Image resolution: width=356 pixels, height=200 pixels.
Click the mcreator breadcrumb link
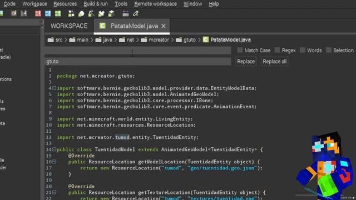point(159,40)
